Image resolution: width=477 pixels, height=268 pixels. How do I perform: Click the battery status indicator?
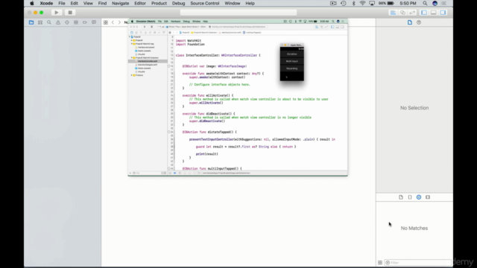[387, 3]
